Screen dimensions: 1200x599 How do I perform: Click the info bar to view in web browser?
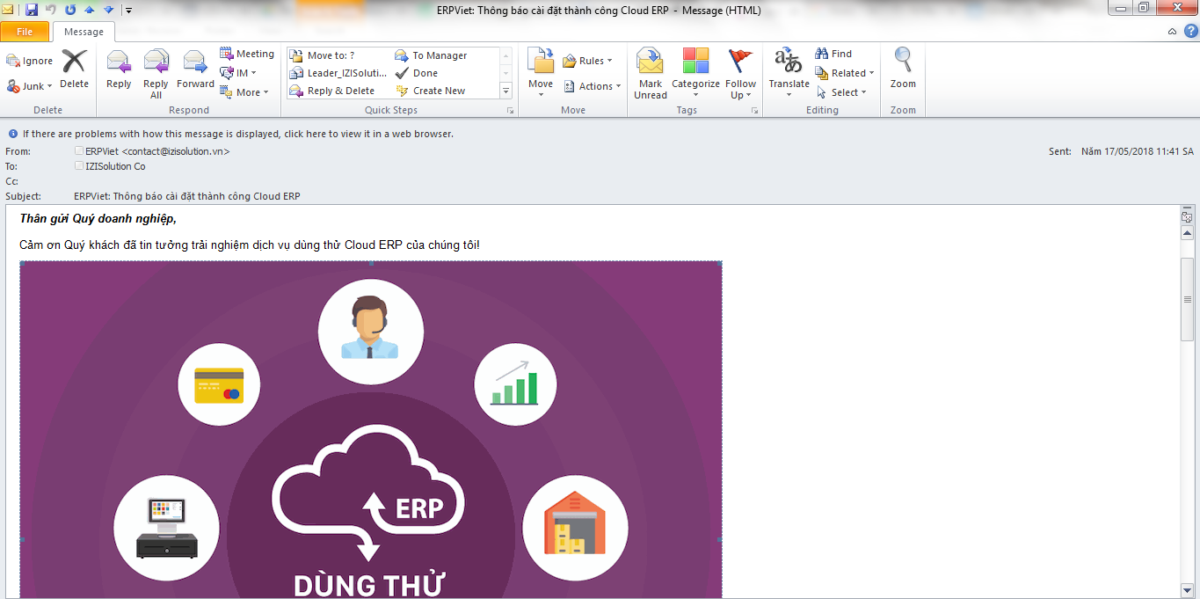coord(238,134)
